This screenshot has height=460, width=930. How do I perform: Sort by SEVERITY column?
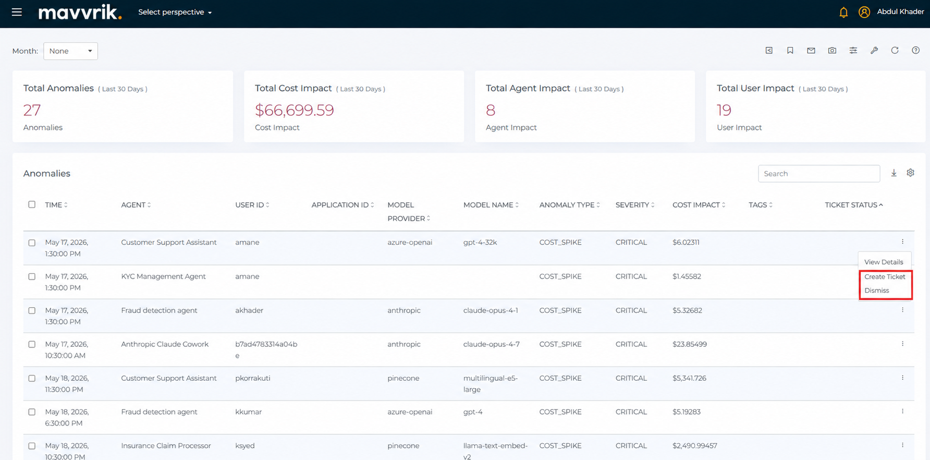[635, 205]
